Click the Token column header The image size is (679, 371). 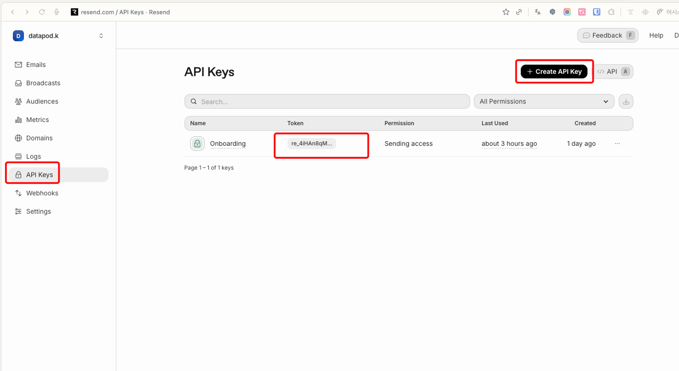(x=295, y=123)
